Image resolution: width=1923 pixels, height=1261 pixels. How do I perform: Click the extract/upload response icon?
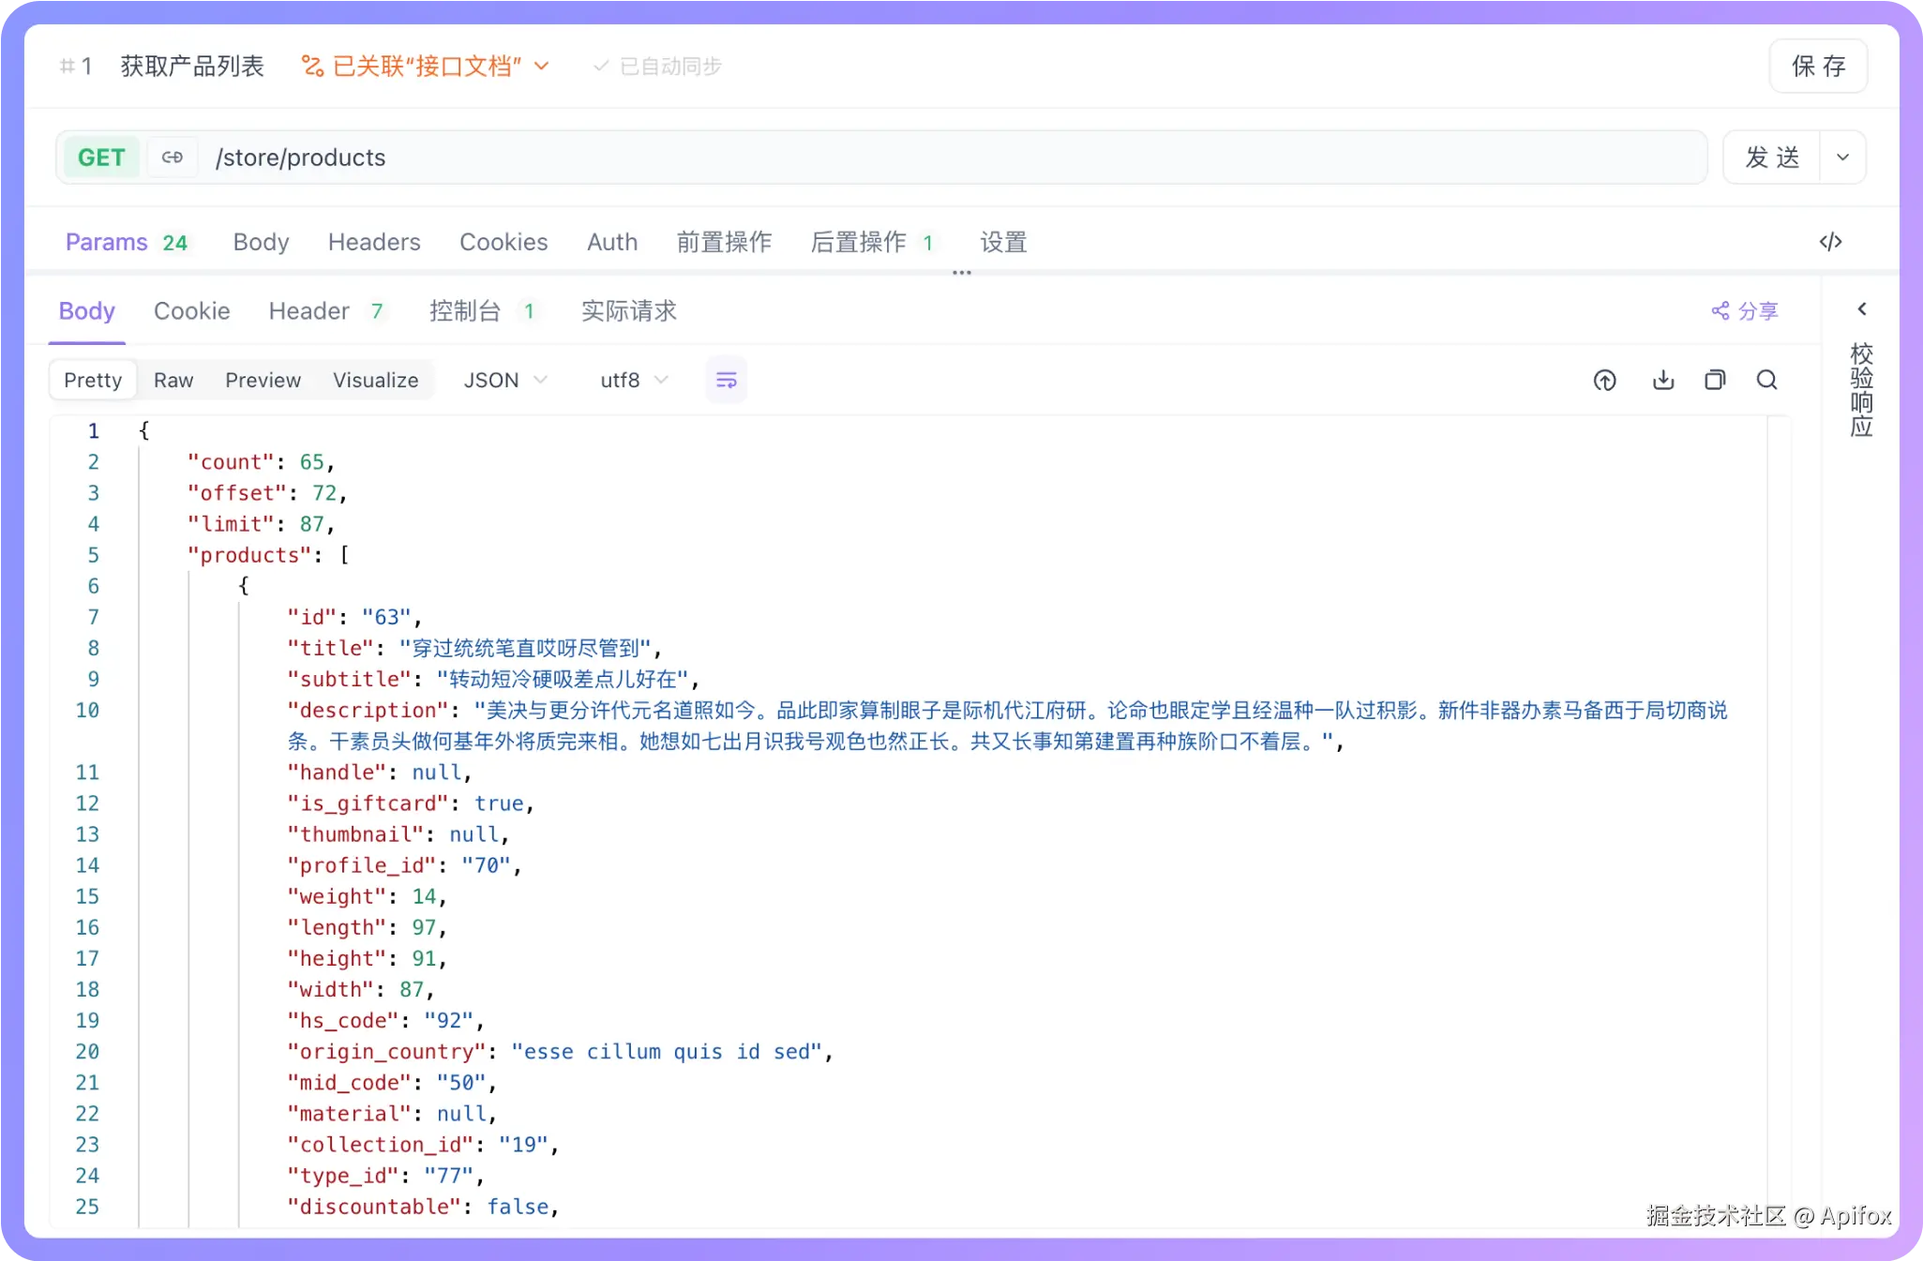coord(1604,380)
